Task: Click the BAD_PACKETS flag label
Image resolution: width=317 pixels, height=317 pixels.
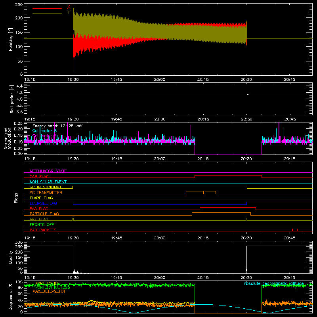Action: [x=43, y=230]
